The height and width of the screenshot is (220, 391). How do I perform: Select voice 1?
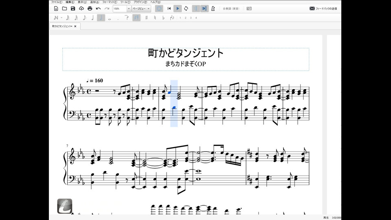[180, 18]
